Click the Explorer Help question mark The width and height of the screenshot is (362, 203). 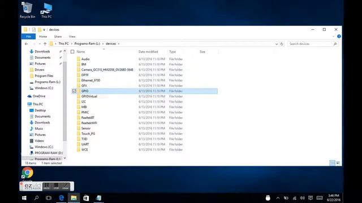[x=339, y=36]
